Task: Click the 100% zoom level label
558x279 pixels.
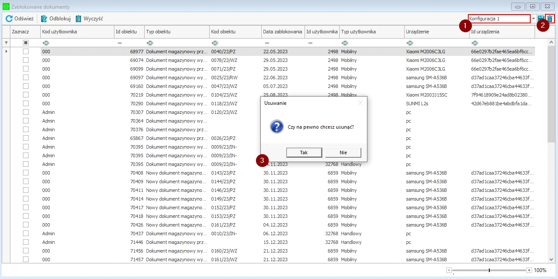Action: (540, 270)
